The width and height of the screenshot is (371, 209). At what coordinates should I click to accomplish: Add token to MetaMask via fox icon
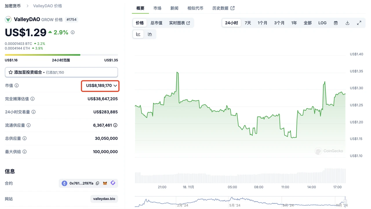click(x=105, y=183)
